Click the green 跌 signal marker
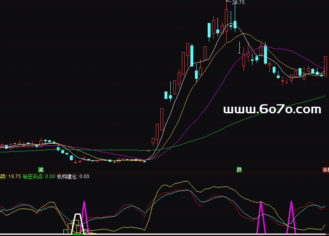The width and height of the screenshot is (329, 236). pos(239,170)
